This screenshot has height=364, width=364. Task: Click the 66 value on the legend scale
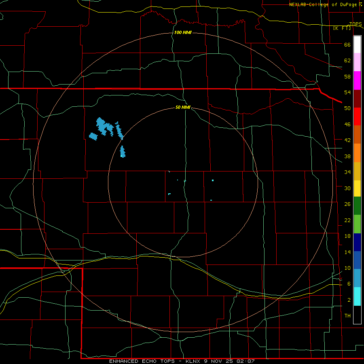(347, 44)
